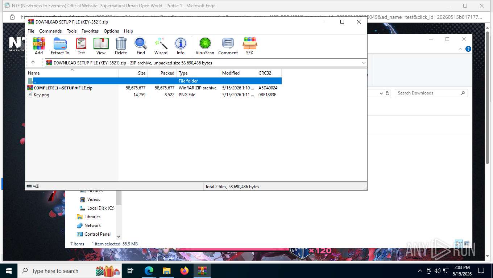This screenshot has height=278, width=493.
Task: Select Libraries in Explorer navigation pane
Action: pyautogui.click(x=88, y=216)
